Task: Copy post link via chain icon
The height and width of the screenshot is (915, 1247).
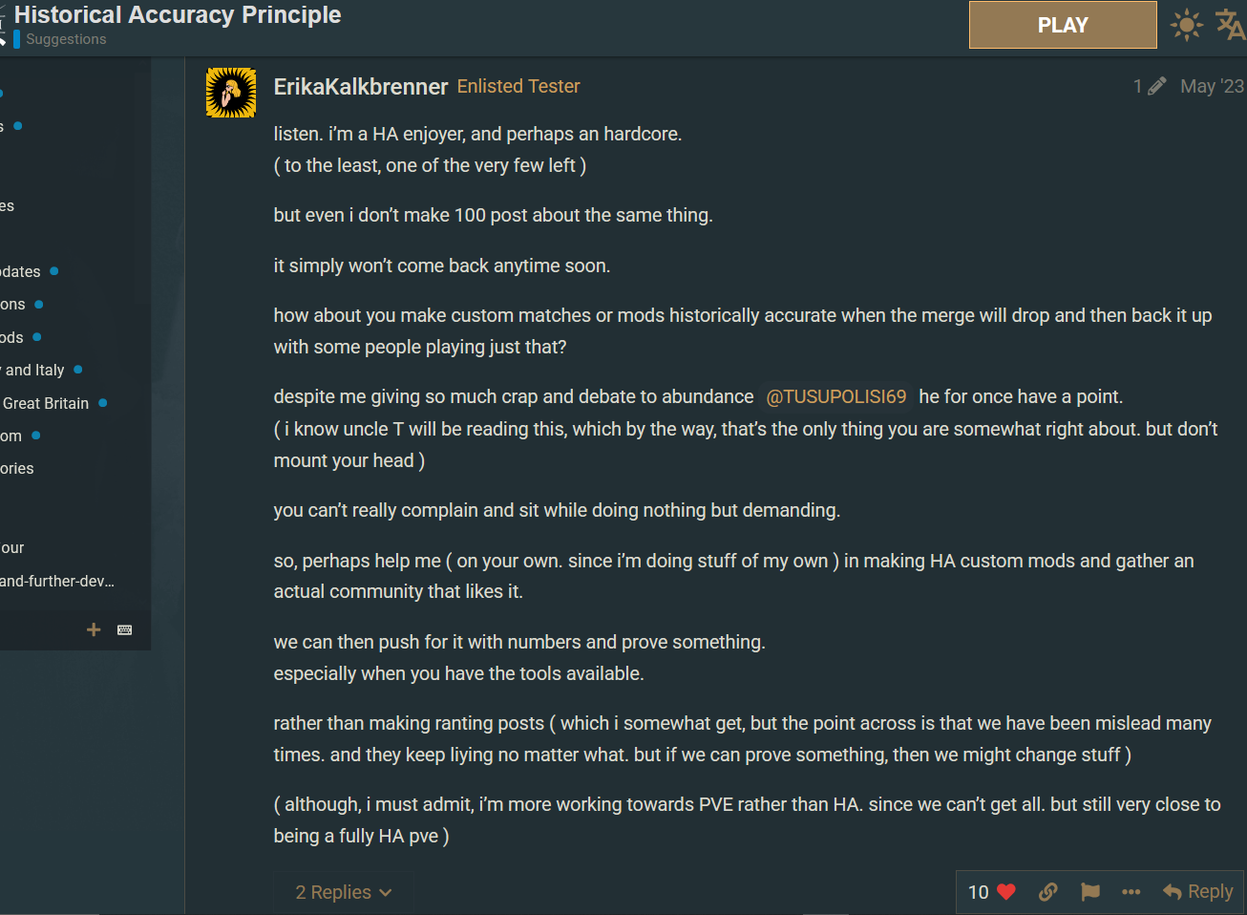Action: click(x=1048, y=892)
